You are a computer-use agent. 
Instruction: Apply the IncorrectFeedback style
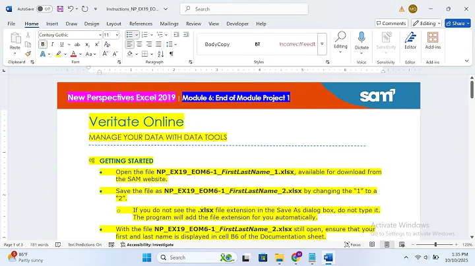pyautogui.click(x=297, y=44)
